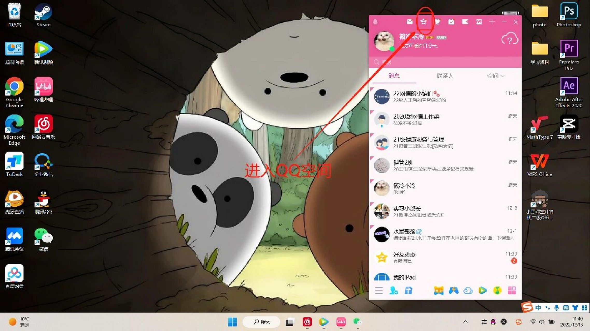Open Steam desktop shortcut
Screen dimensions: 590x331
point(43,15)
